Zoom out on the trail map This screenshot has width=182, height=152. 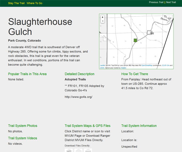pyautogui.click(x=103, y=21)
